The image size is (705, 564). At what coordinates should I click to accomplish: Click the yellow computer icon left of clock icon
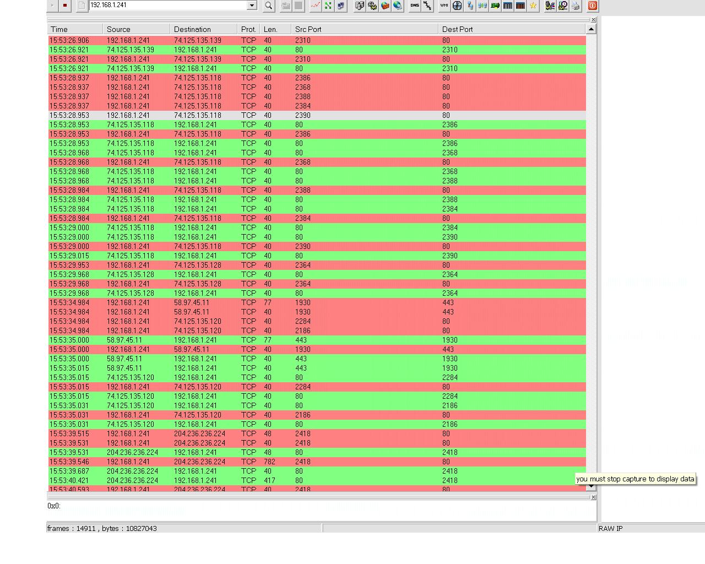click(550, 6)
